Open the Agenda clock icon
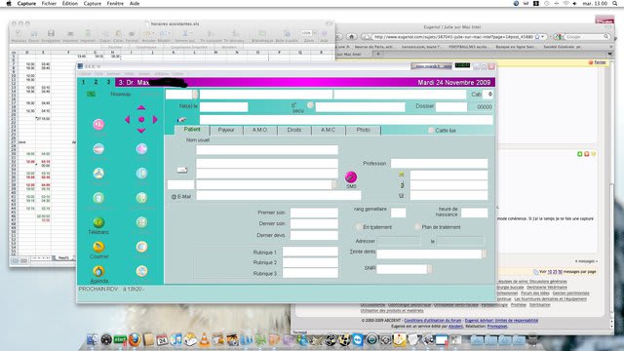The height and width of the screenshot is (351, 624). tap(98, 271)
